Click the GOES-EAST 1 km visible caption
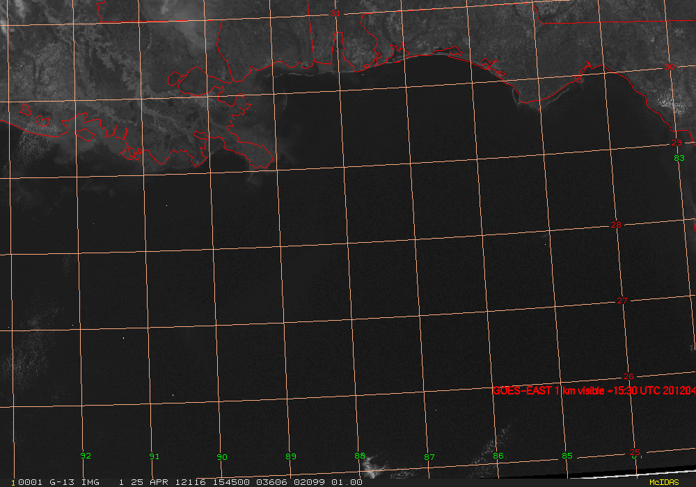 pos(594,391)
